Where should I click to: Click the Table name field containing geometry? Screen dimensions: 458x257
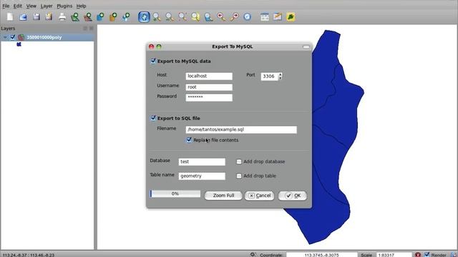pyautogui.click(x=202, y=176)
